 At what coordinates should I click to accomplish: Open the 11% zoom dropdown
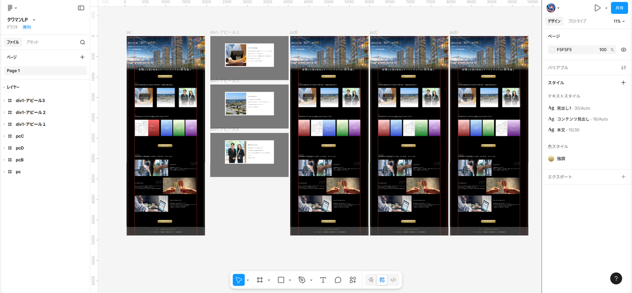619,21
